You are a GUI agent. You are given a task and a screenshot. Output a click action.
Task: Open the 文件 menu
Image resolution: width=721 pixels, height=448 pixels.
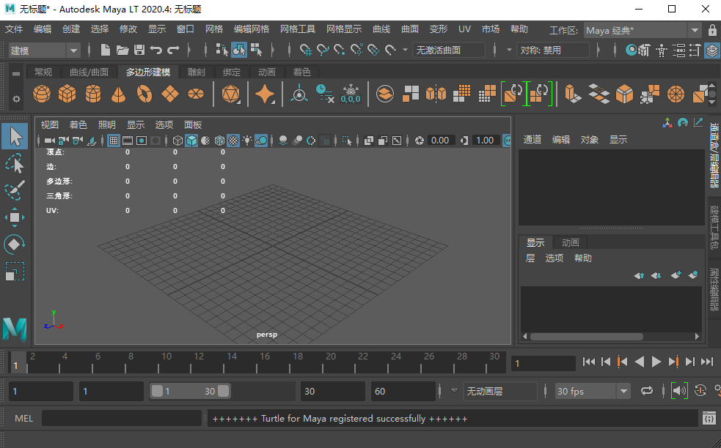coord(14,29)
